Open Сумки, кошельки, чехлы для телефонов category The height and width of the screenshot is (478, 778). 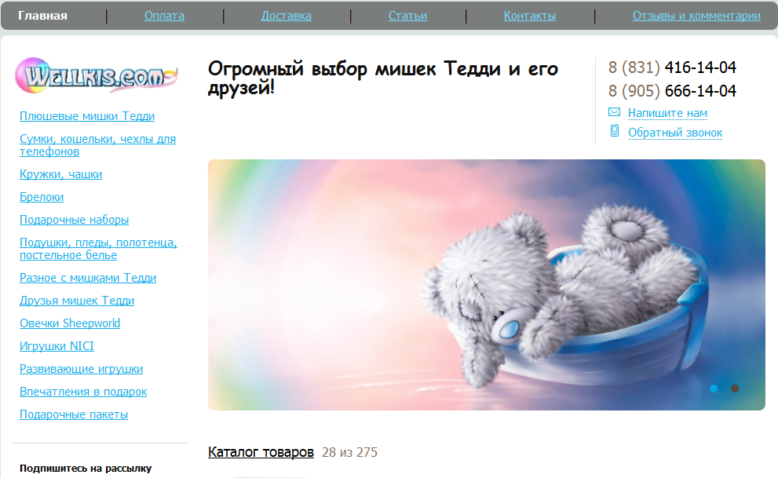coord(98,145)
